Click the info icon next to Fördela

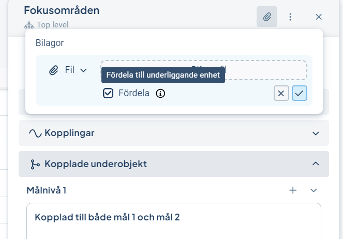(160, 94)
